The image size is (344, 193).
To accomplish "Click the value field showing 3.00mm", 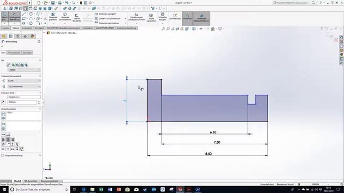I will click(x=22, y=102).
